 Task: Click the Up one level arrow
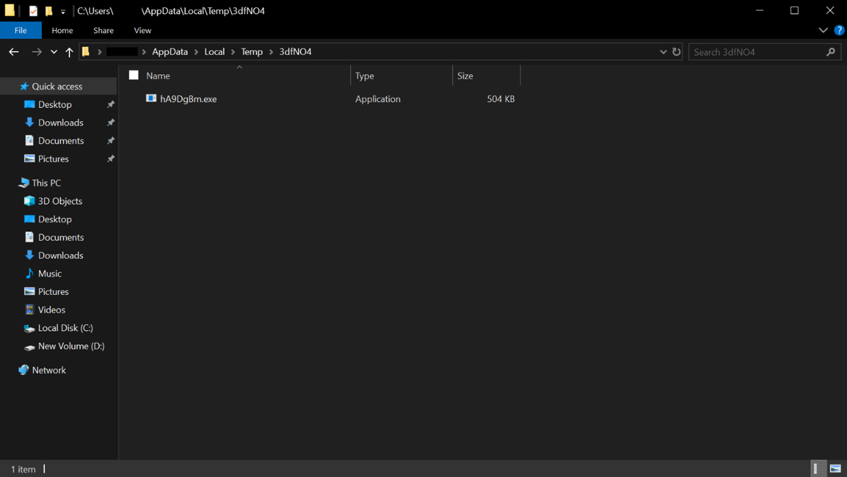click(69, 52)
